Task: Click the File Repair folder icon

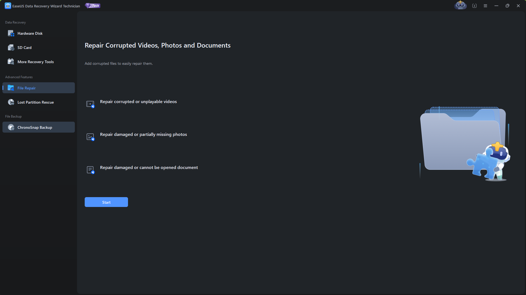Action: coord(11,88)
